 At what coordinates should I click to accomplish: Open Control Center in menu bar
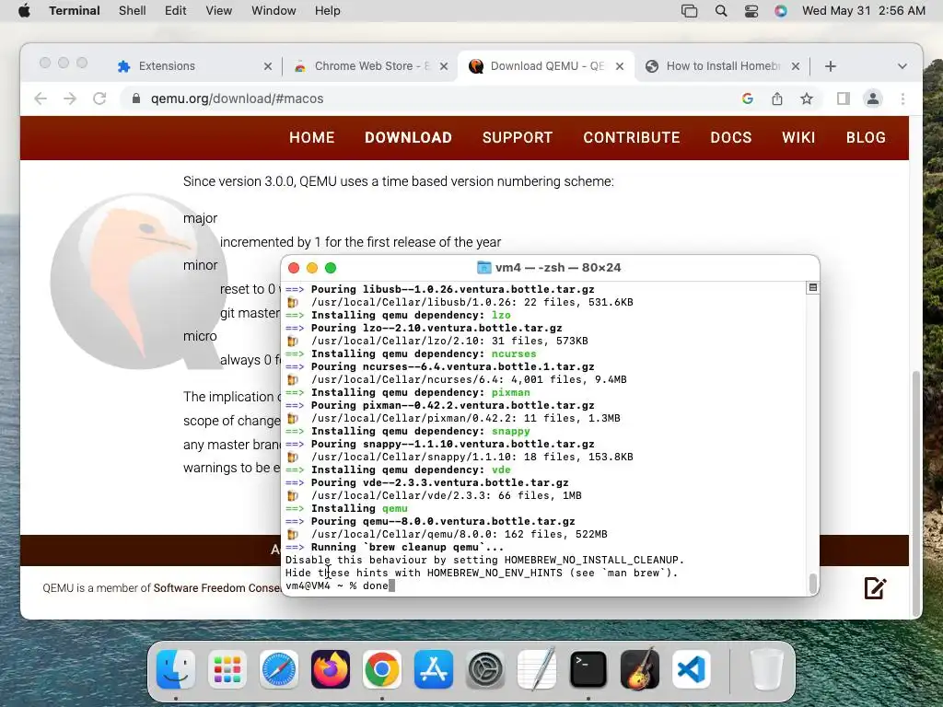[751, 11]
